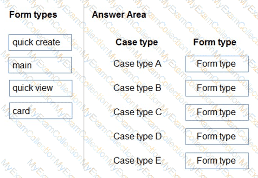258x178 pixels.
Task: Select the quick create form type
Action: [x=40, y=42]
